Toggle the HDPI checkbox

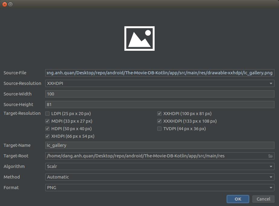47,129
